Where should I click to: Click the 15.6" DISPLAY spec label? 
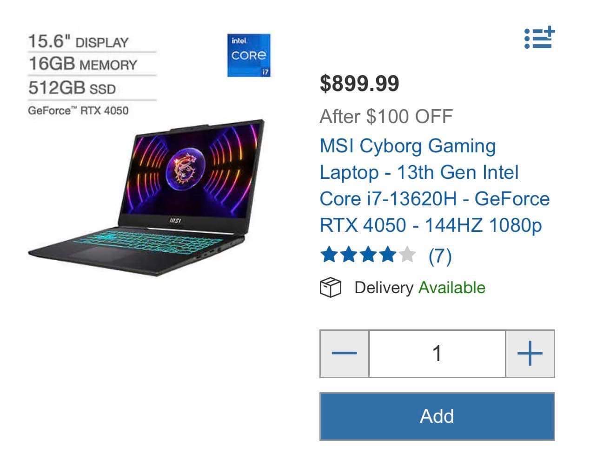coord(78,42)
